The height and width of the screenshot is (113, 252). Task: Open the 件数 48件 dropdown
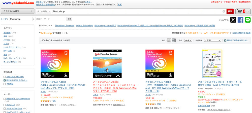[188, 40]
